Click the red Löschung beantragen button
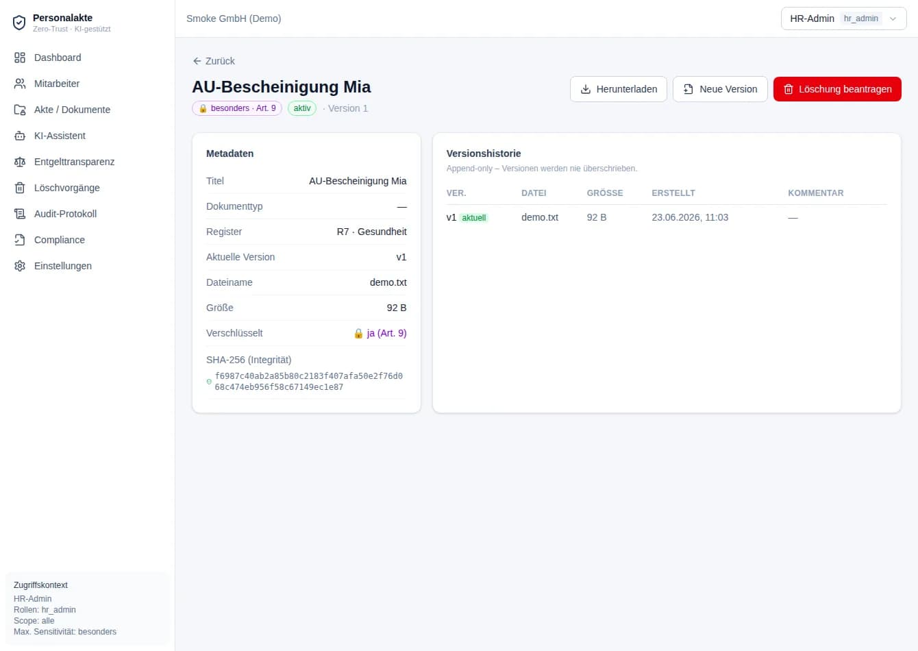This screenshot has width=918, height=651. coord(837,89)
